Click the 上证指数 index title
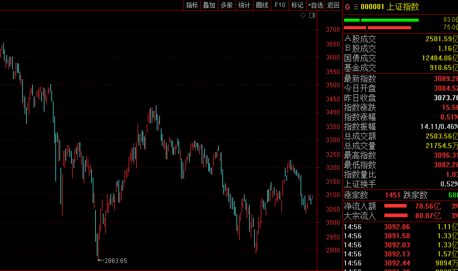The height and width of the screenshot is (271, 458). tap(403, 7)
